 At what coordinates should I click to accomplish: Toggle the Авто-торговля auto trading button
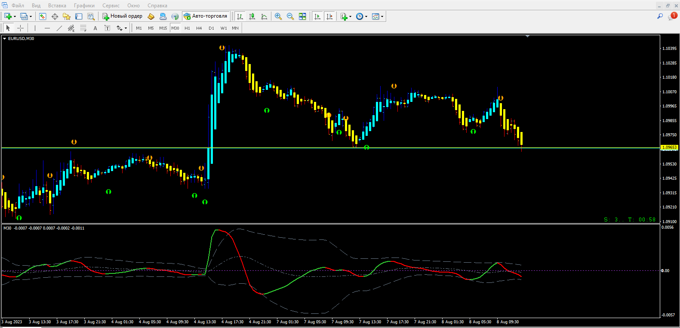(206, 16)
